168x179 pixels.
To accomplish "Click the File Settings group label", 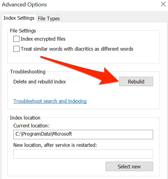I will tap(23, 31).
